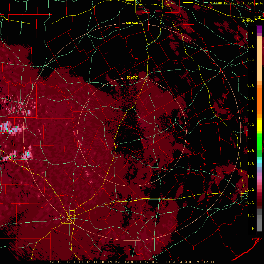Click the 3.4 value on the color scale
Viewport: 264px width, 264px height.
click(251, 137)
